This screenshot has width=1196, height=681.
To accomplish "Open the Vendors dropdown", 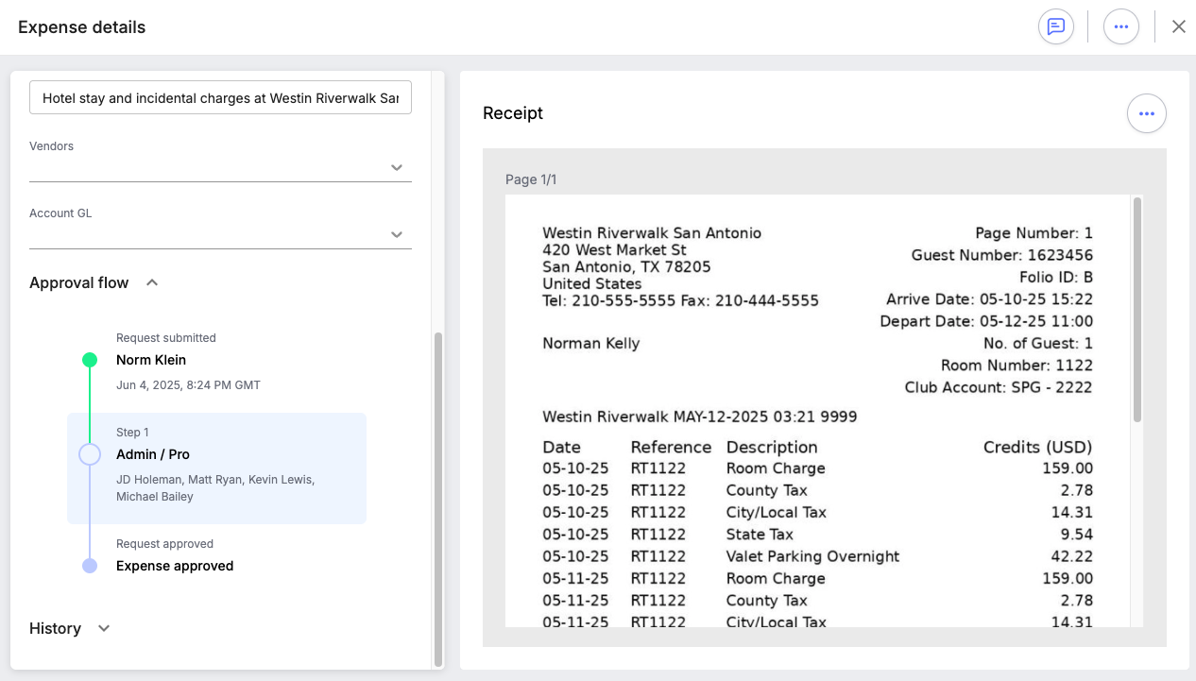I will tap(220, 167).
